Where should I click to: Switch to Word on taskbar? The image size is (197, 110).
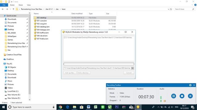(x=89, y=107)
